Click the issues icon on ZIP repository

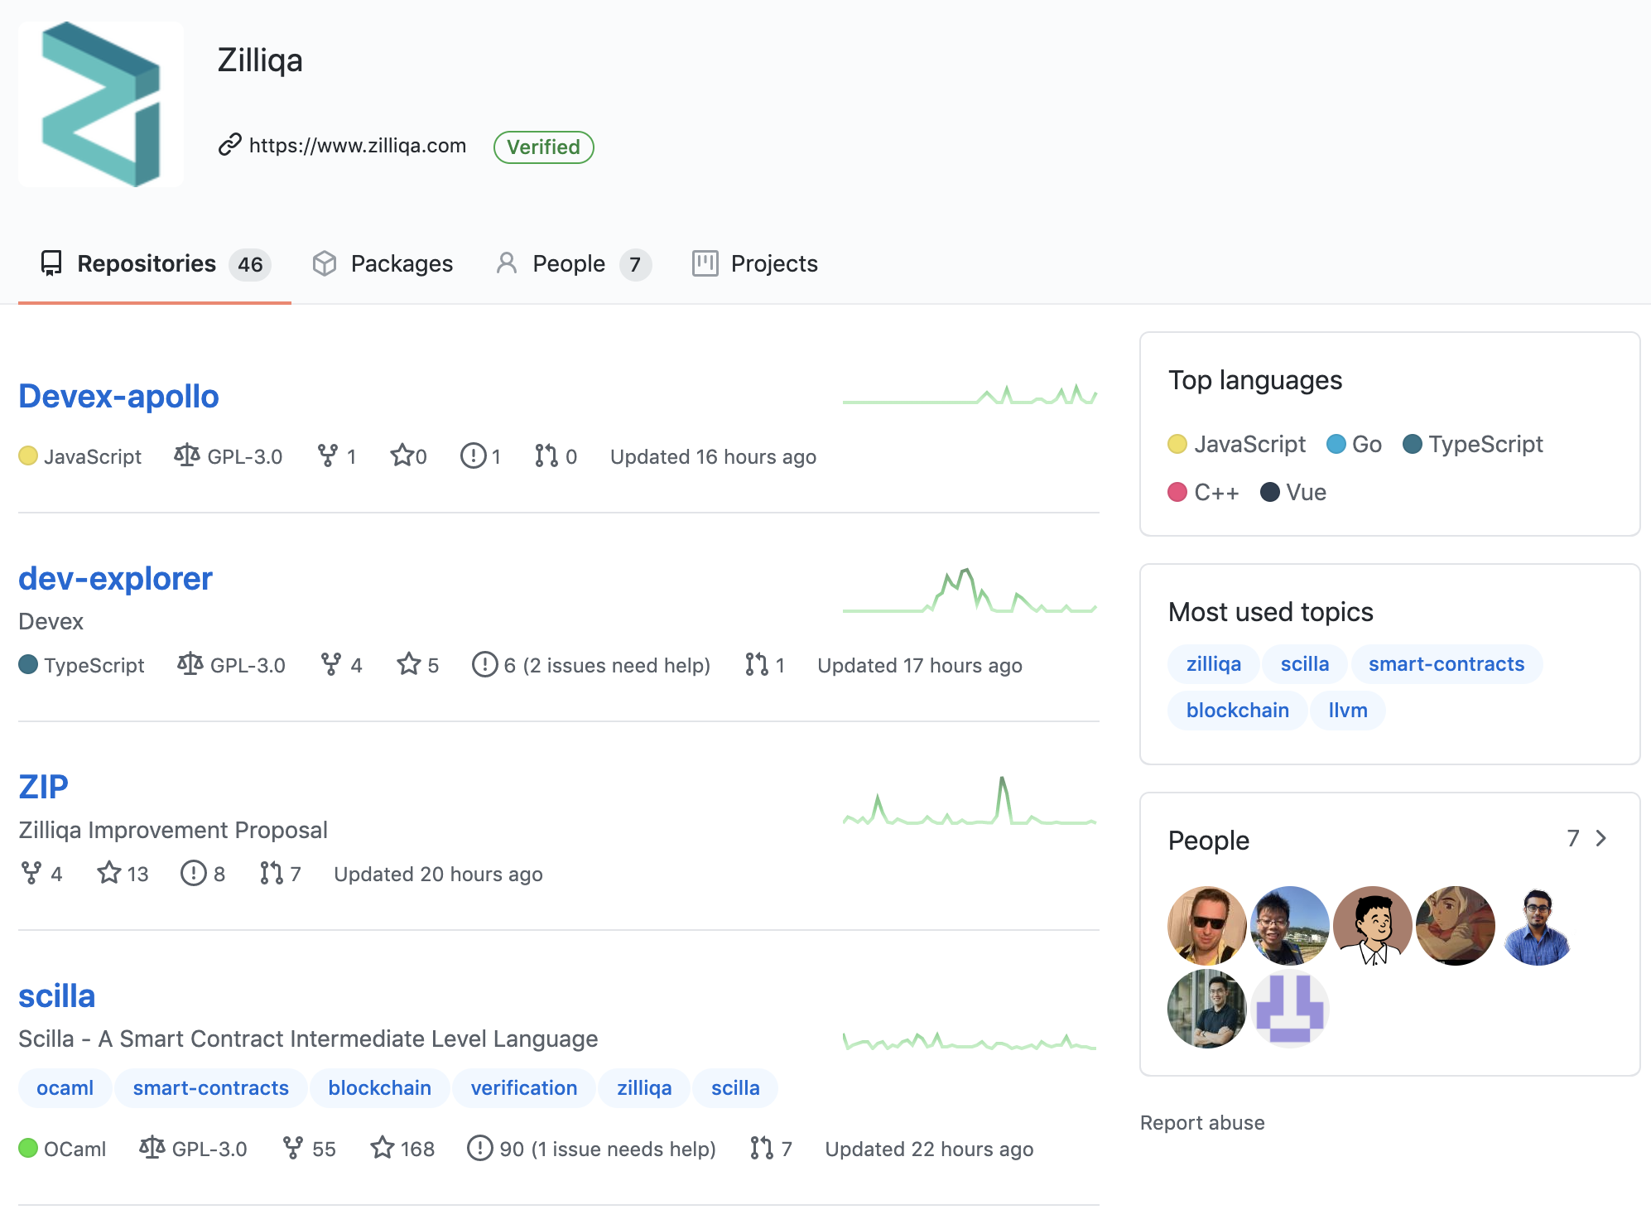pyautogui.click(x=193, y=873)
